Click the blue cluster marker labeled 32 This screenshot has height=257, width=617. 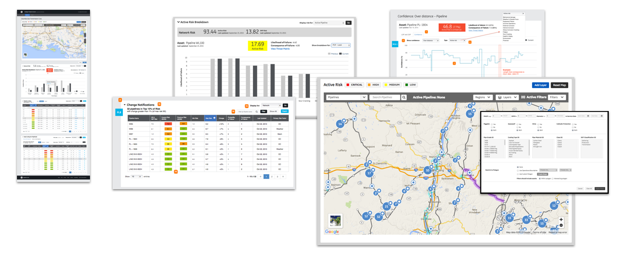point(378,217)
